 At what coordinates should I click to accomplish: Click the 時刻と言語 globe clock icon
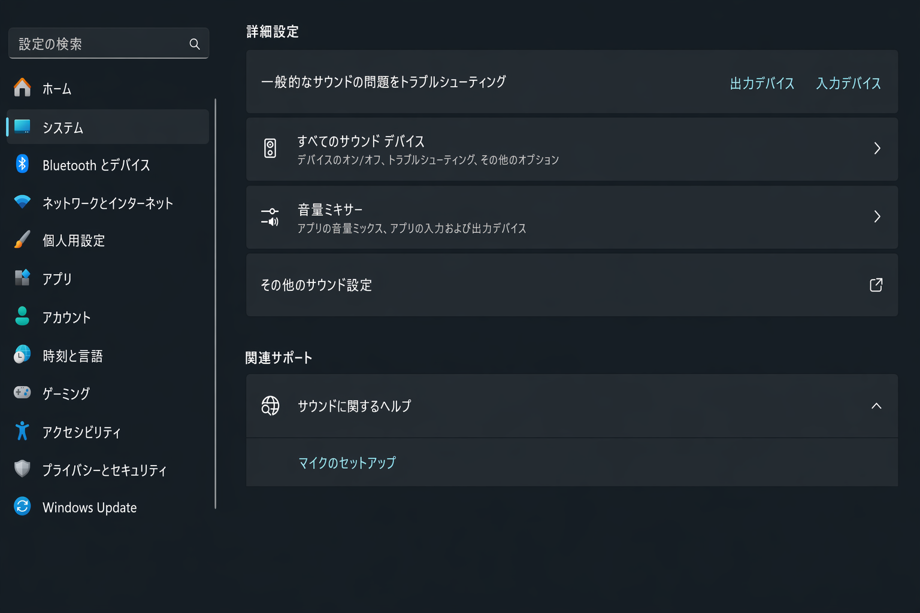click(22, 354)
